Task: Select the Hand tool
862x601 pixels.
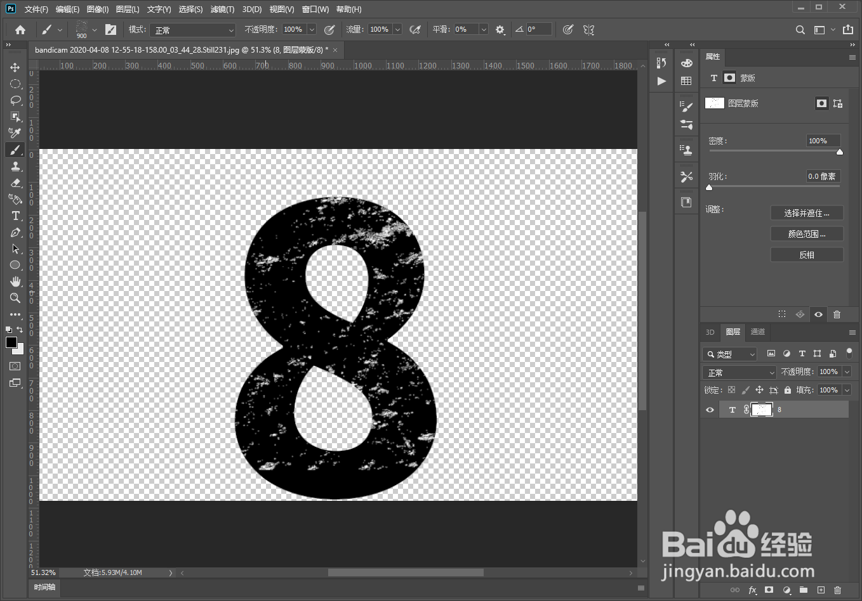Action: click(x=15, y=281)
